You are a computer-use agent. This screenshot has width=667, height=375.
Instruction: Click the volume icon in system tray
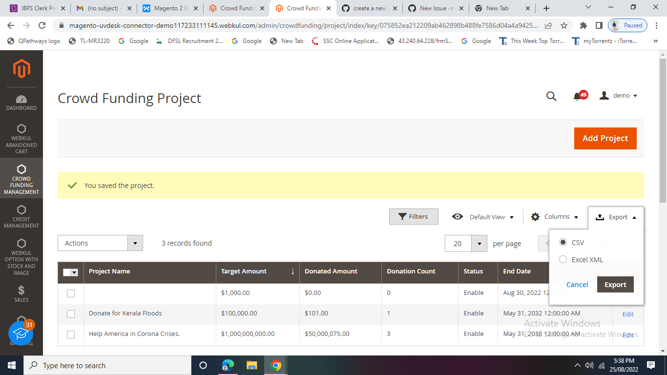pos(589,365)
